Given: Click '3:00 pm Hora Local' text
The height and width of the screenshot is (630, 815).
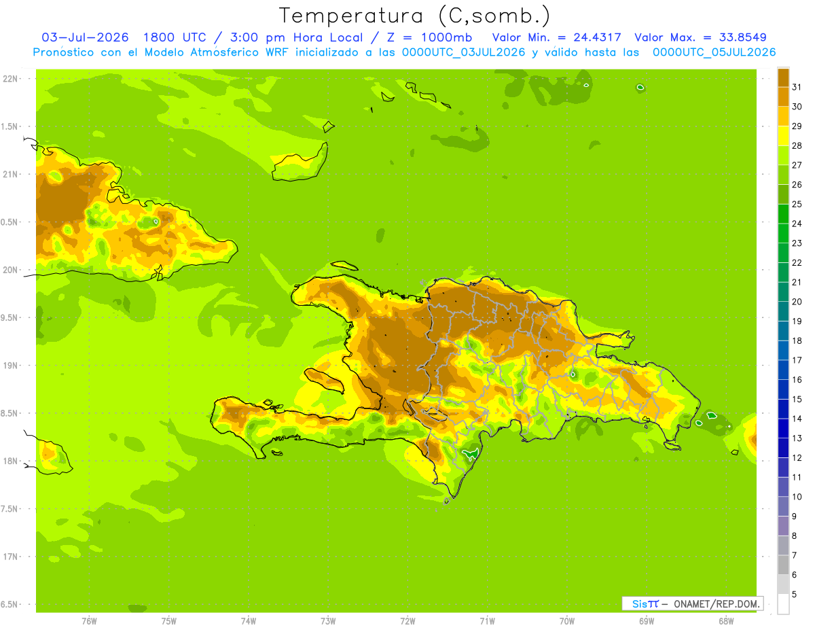Looking at the screenshot, I should click(304, 37).
